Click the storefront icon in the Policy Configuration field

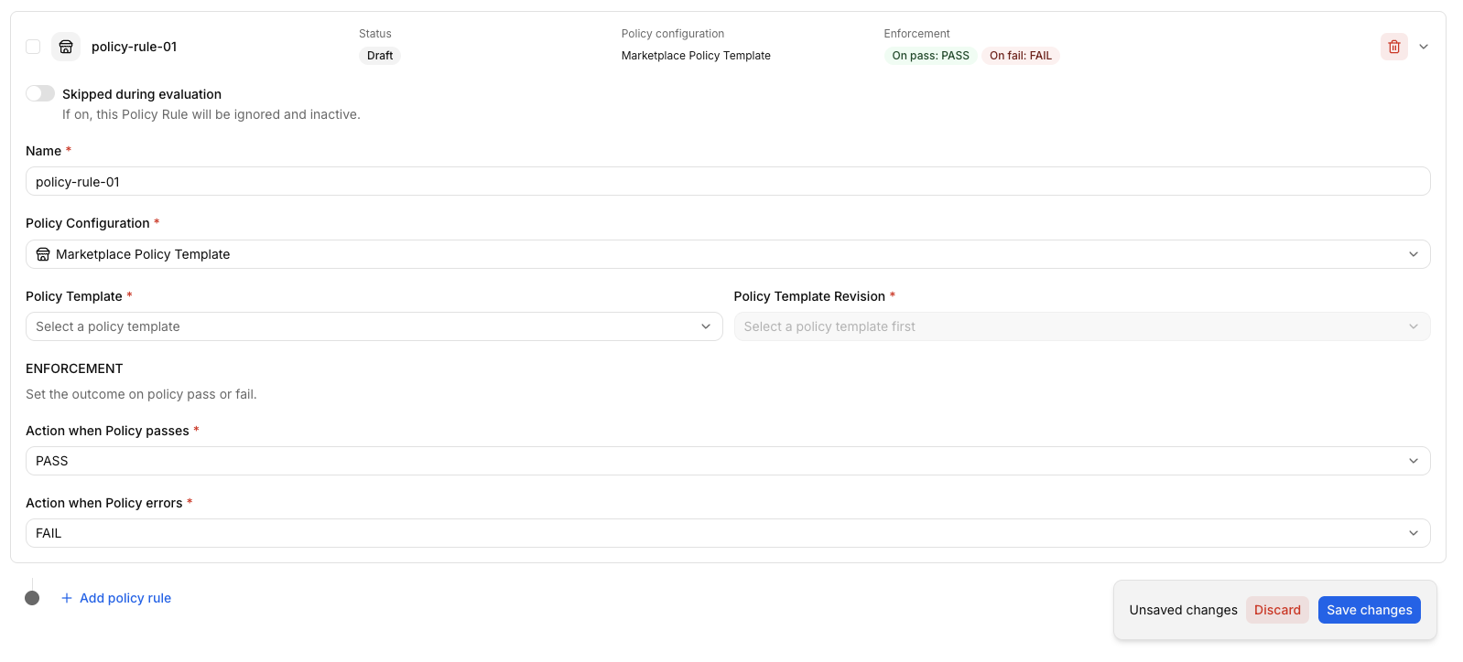click(x=43, y=254)
